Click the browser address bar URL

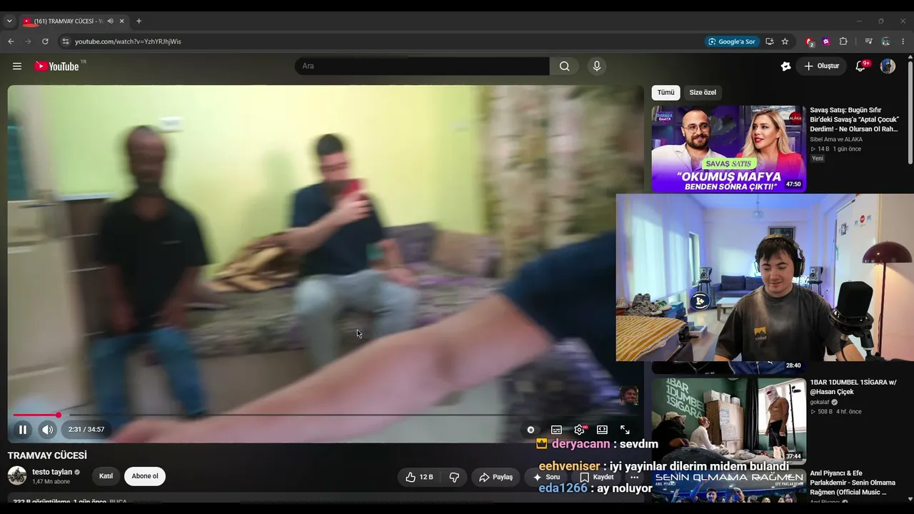[x=128, y=41]
